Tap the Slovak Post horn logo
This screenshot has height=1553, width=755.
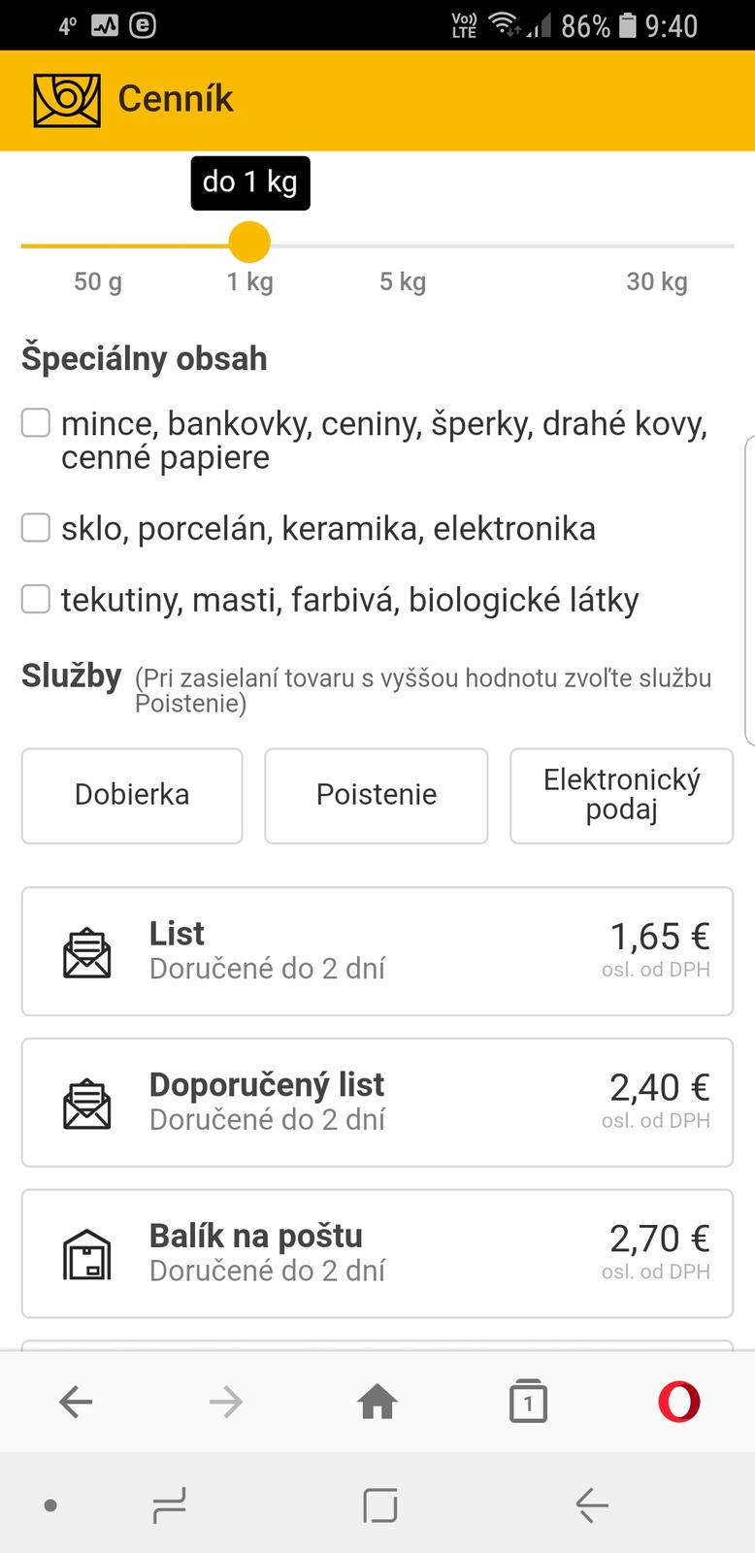[x=67, y=100]
